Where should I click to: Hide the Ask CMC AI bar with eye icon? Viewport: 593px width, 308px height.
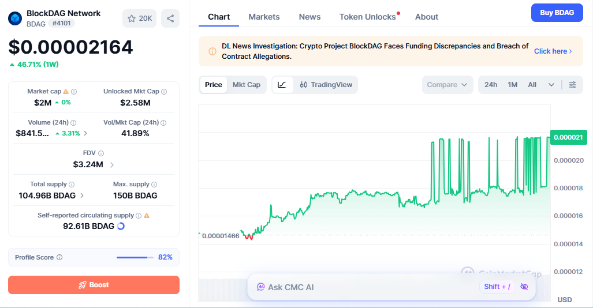524,287
